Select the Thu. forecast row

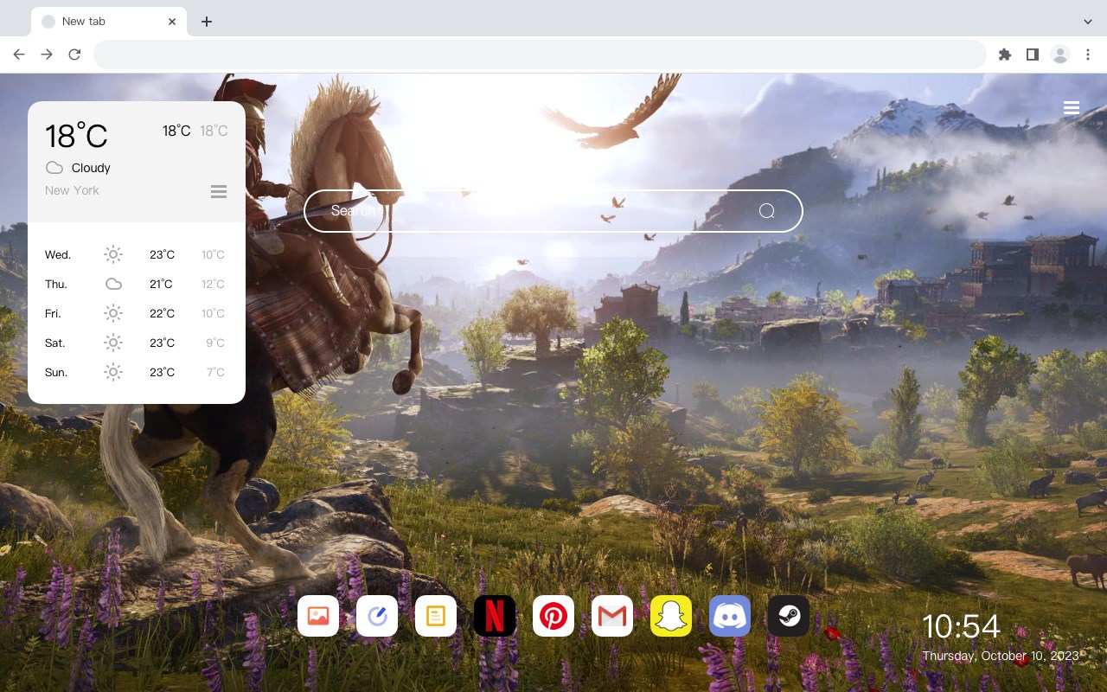[x=137, y=284]
